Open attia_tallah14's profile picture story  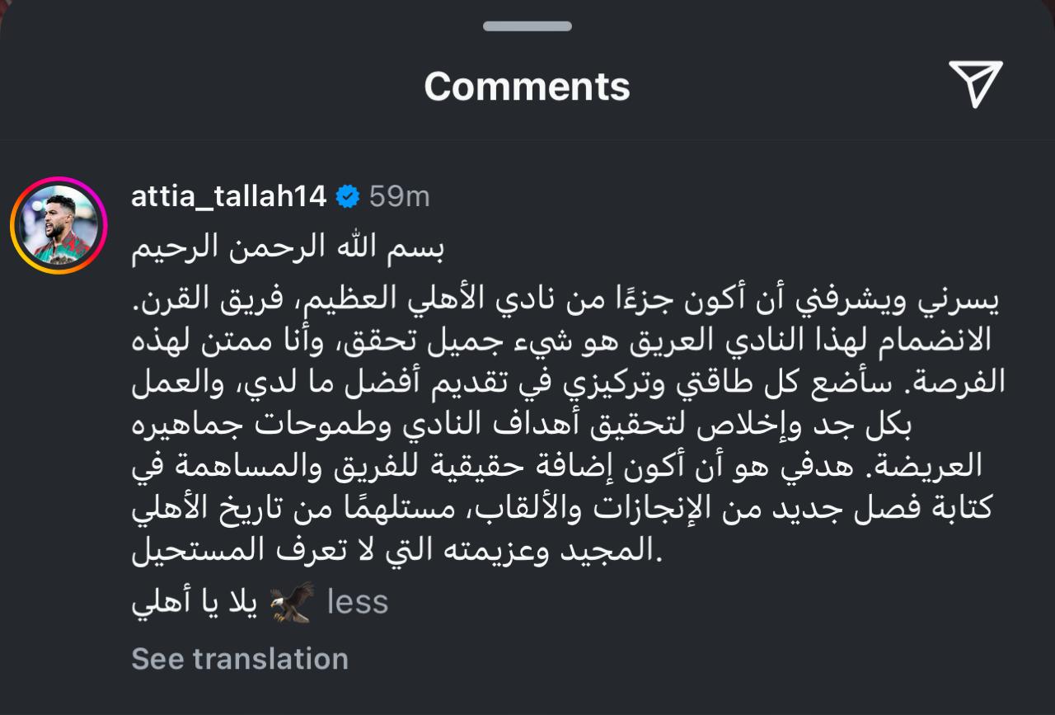pyautogui.click(x=59, y=225)
